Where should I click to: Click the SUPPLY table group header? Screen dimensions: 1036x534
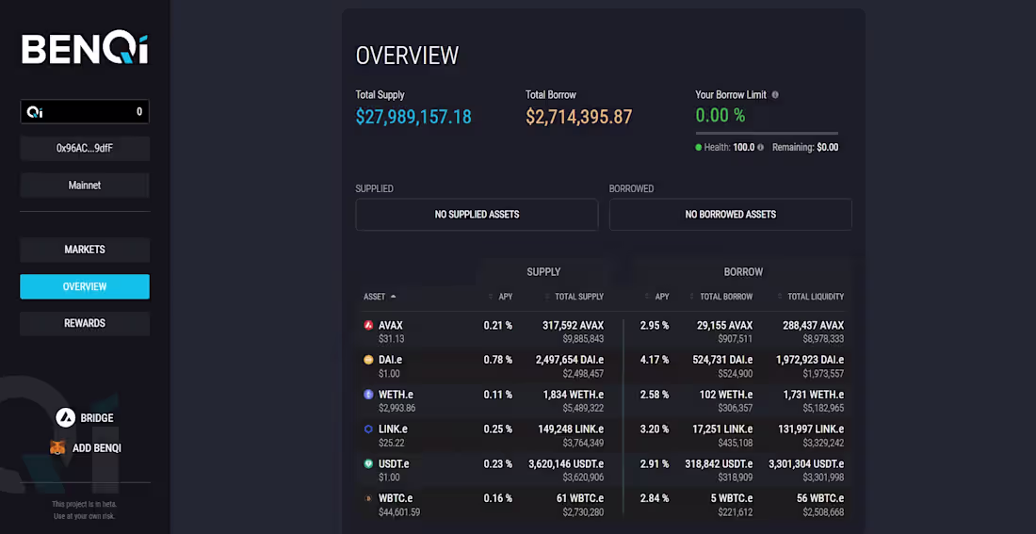(543, 271)
